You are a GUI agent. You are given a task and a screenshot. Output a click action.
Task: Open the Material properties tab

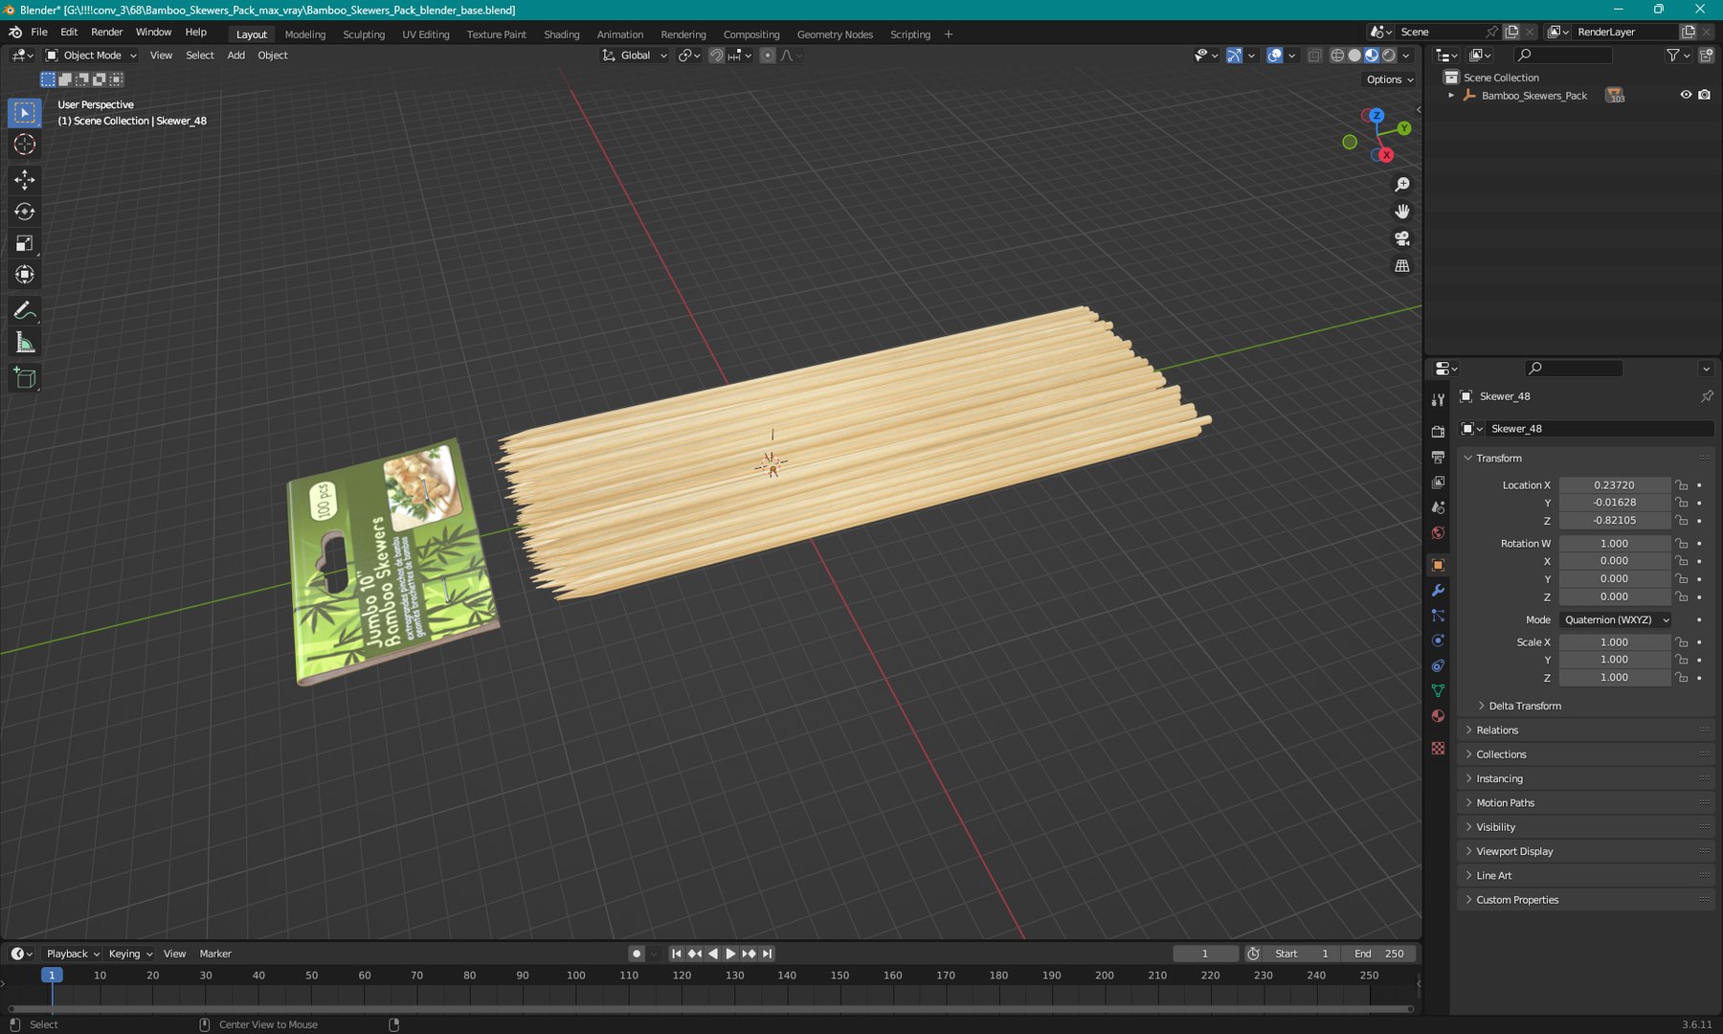pyautogui.click(x=1438, y=716)
